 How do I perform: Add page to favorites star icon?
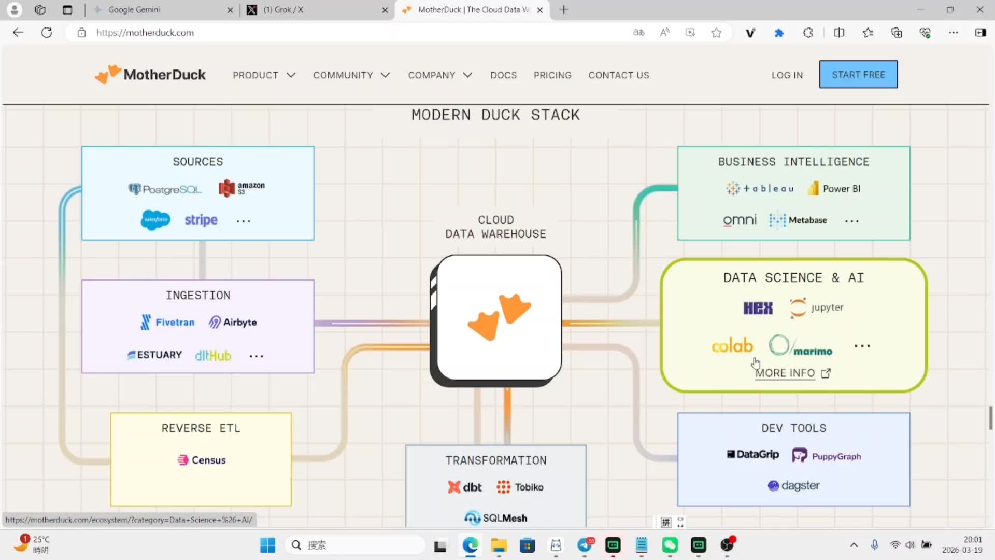pyautogui.click(x=716, y=33)
